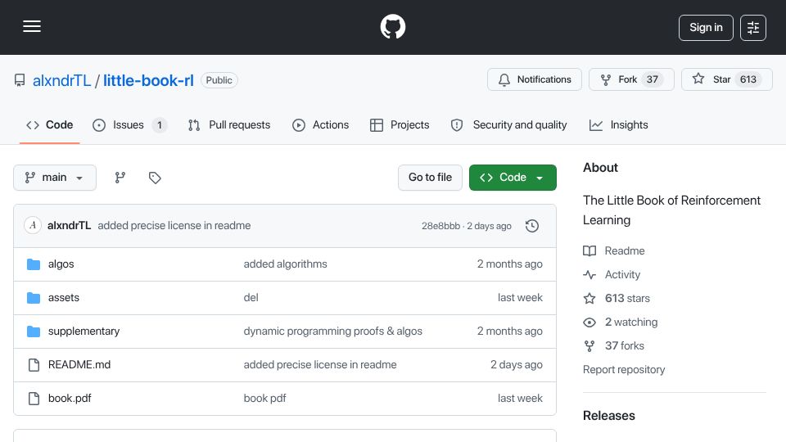Fork the repository
786x442 pixels.
pos(631,79)
